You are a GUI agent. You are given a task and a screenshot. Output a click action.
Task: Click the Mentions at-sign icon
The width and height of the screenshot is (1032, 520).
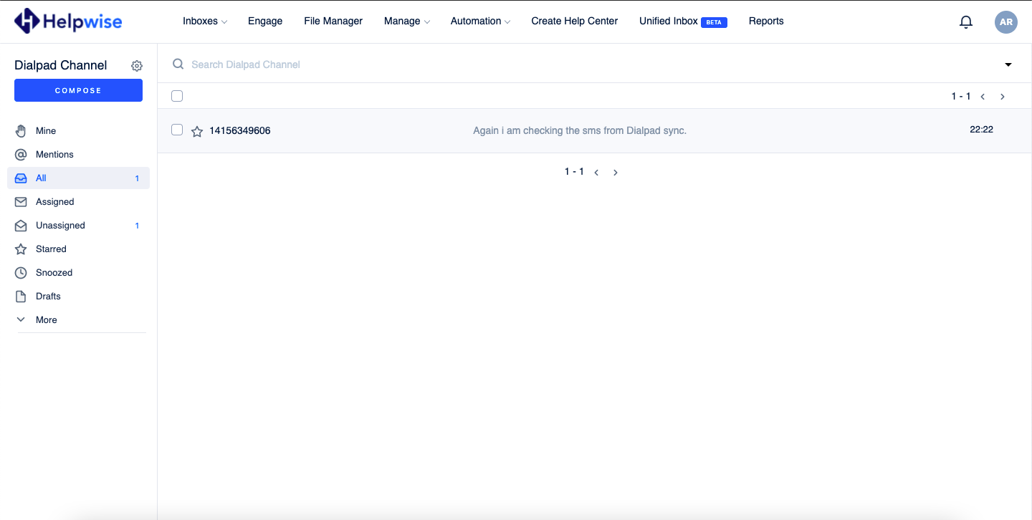tap(21, 155)
